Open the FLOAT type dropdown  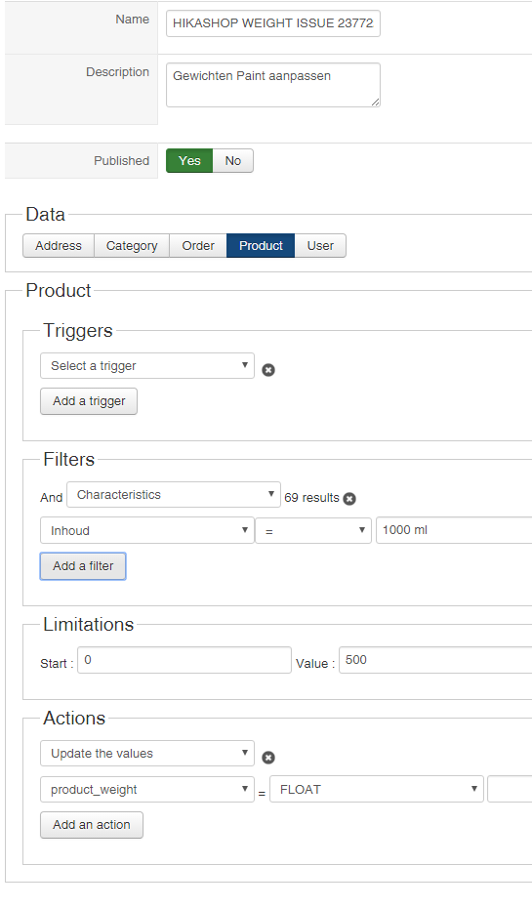[377, 790]
